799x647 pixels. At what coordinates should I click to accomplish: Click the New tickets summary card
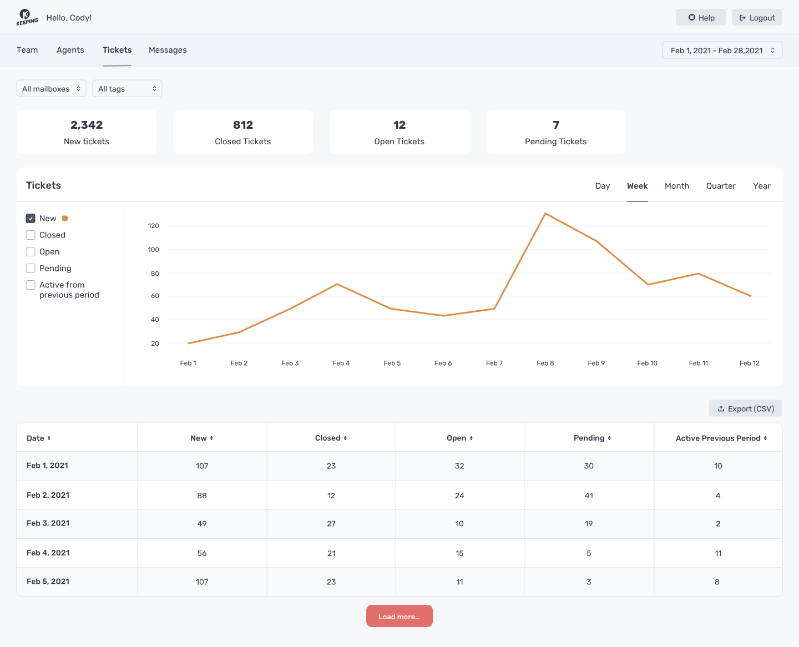tap(87, 132)
